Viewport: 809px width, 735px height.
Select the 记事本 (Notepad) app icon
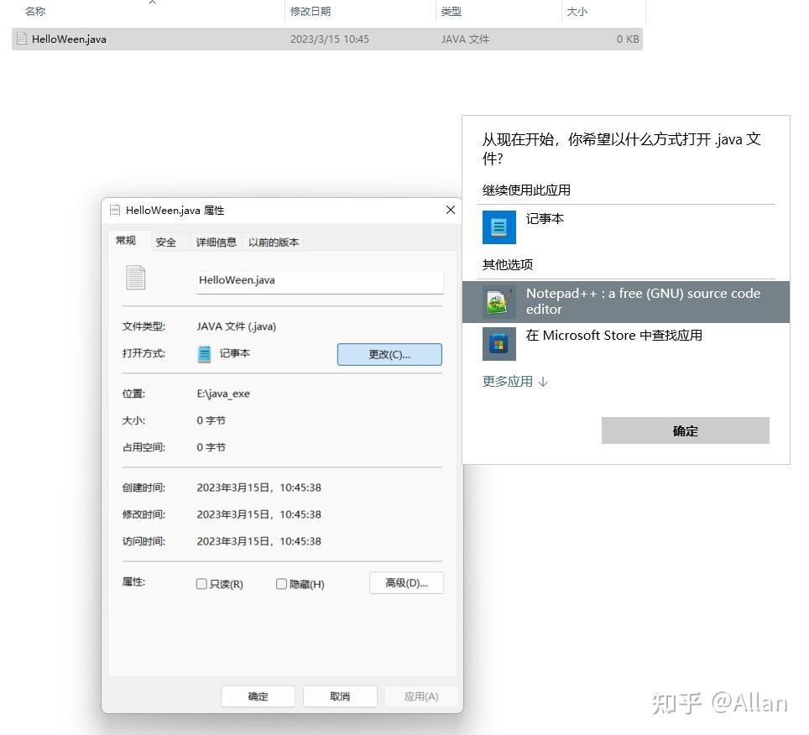(498, 227)
